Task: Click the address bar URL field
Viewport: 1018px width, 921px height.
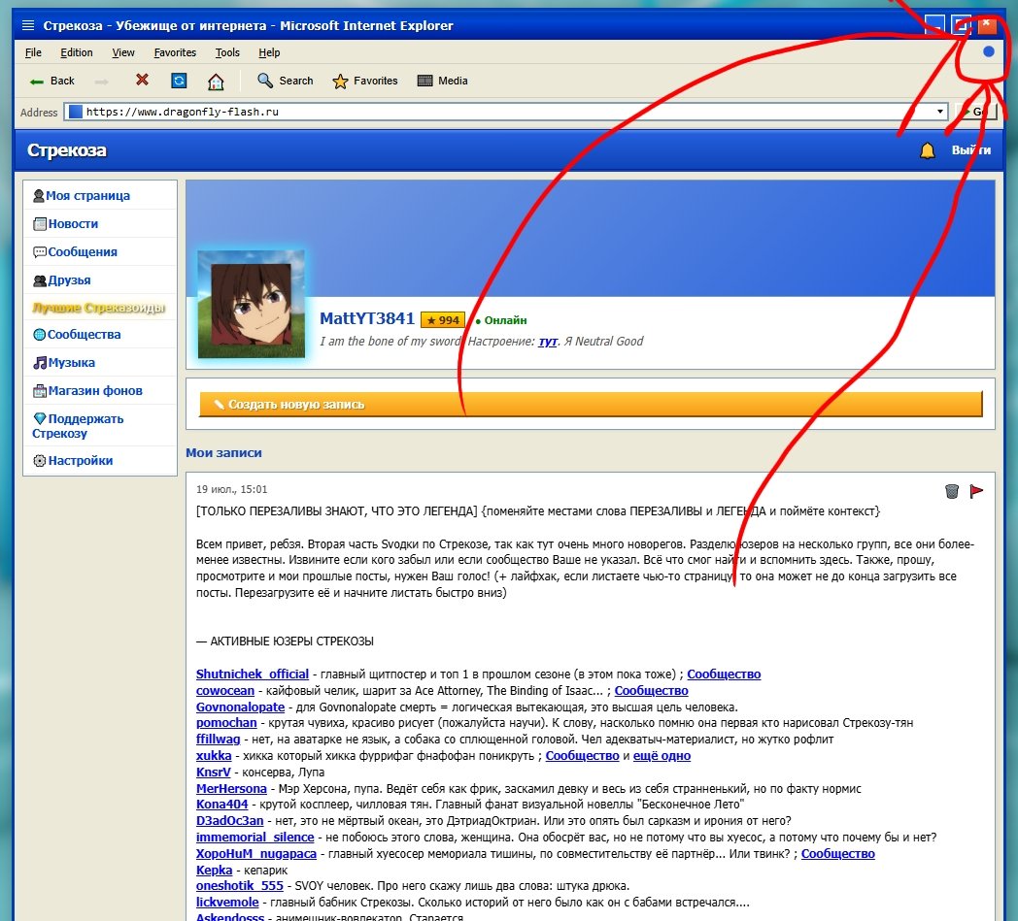Action: pos(505,112)
